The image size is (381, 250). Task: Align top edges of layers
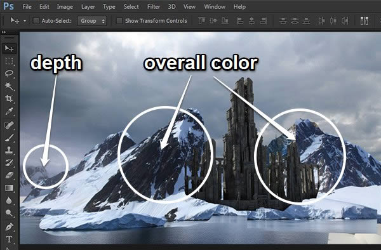[x=202, y=21]
